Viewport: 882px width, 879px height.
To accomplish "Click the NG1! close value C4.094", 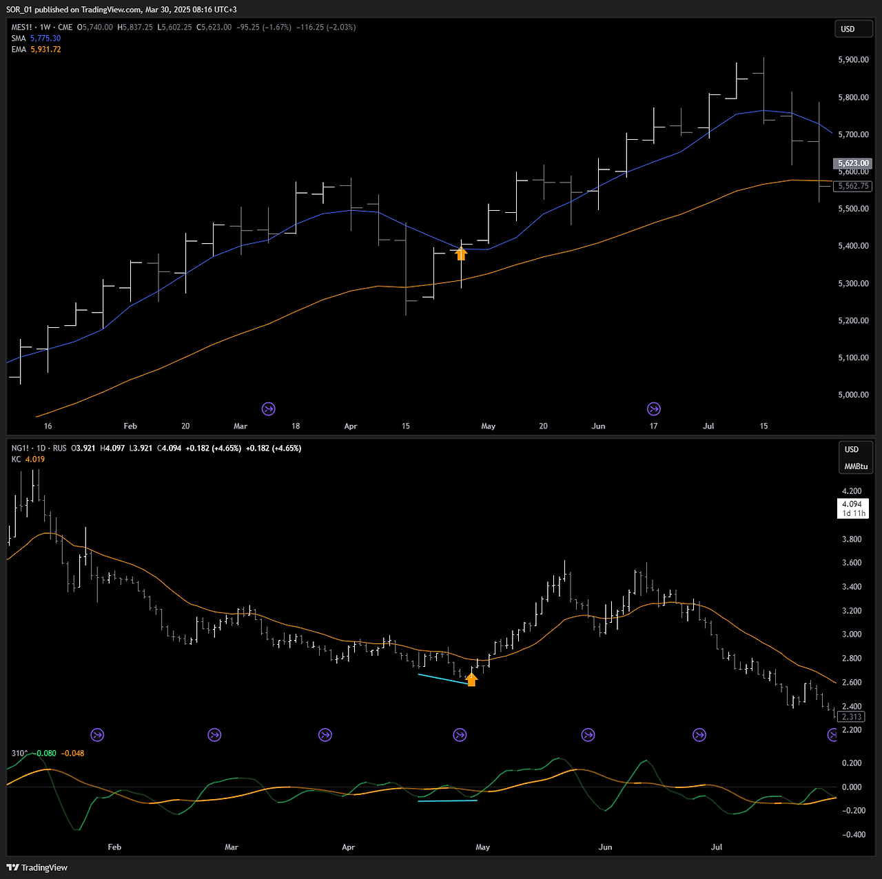I will [x=170, y=448].
